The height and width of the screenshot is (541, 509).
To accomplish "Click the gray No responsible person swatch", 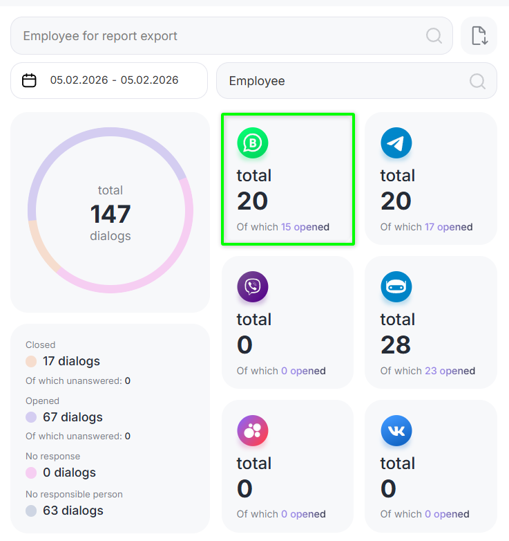I will click(31, 511).
